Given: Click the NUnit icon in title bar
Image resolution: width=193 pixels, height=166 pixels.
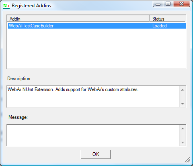Looking at the screenshot, I should click(6, 6).
